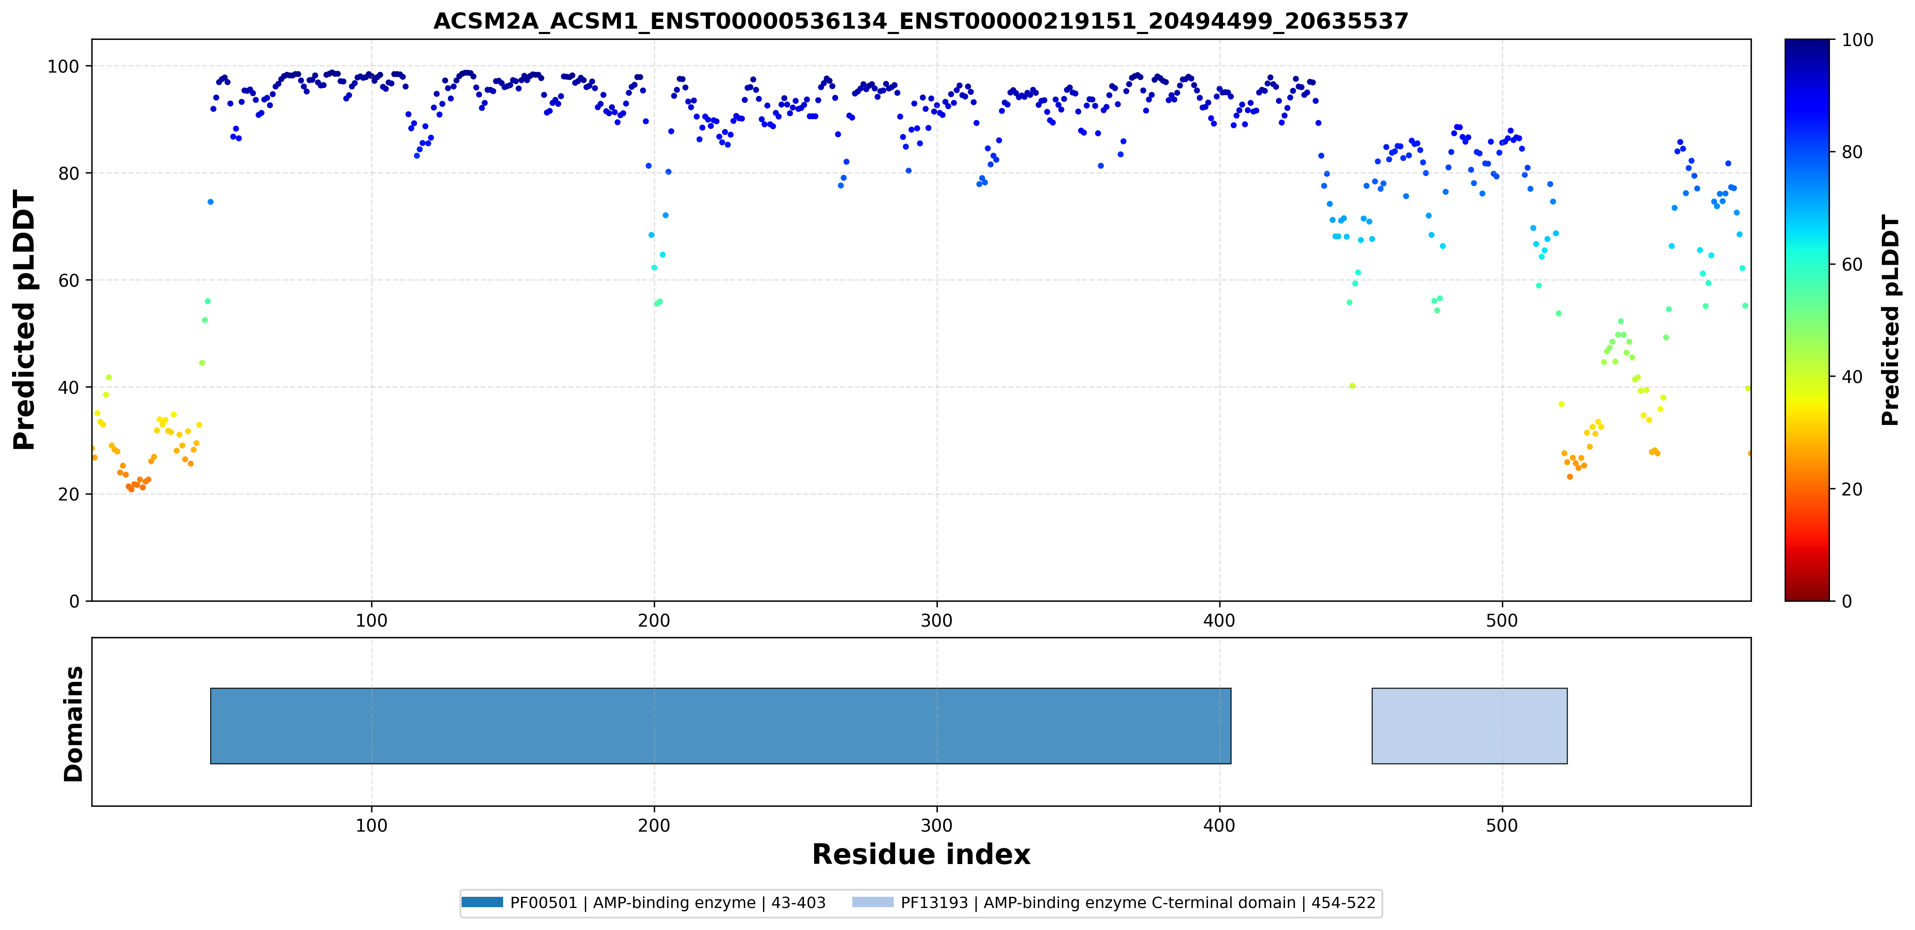Click the PF00501 legend text entry

(668, 903)
